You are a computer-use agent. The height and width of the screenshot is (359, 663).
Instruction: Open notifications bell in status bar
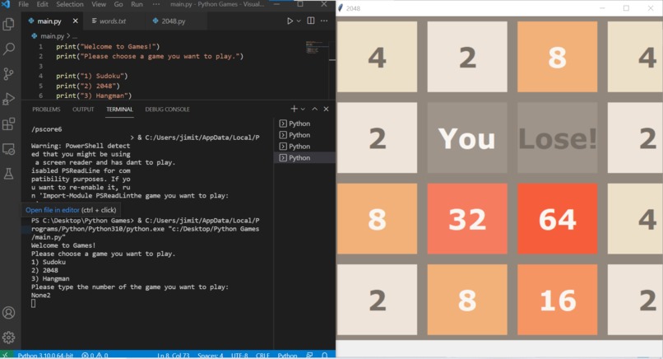[324, 355]
